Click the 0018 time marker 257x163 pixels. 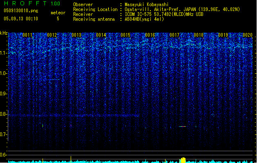[x=199, y=35]
